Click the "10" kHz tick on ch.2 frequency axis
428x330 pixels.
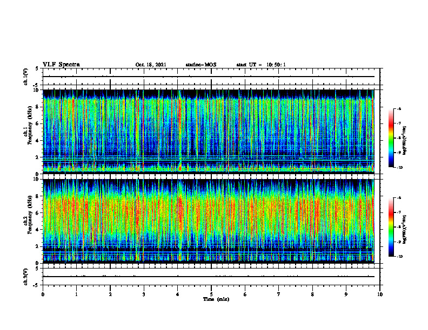point(37,179)
